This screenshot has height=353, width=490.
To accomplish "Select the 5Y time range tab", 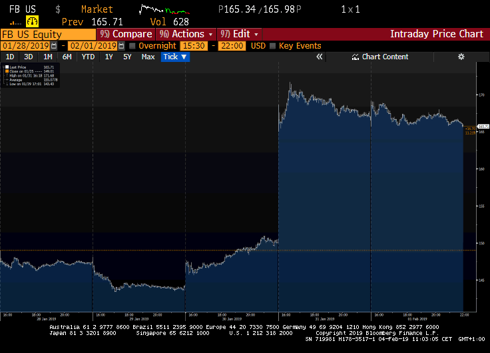I will tap(127, 57).
